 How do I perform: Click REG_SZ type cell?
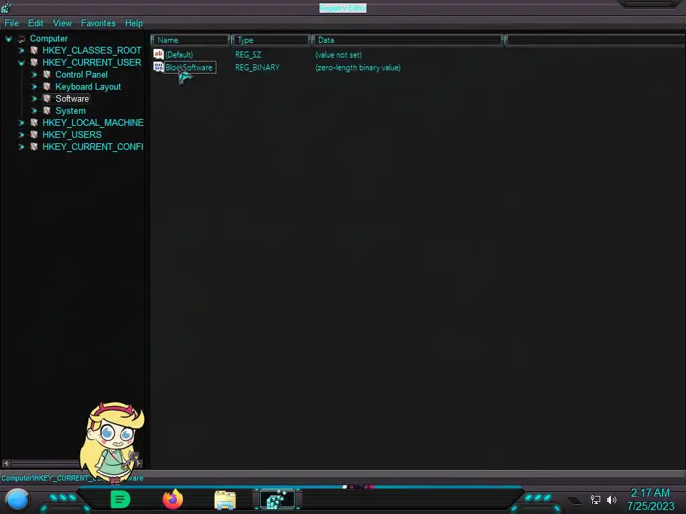pyautogui.click(x=248, y=55)
